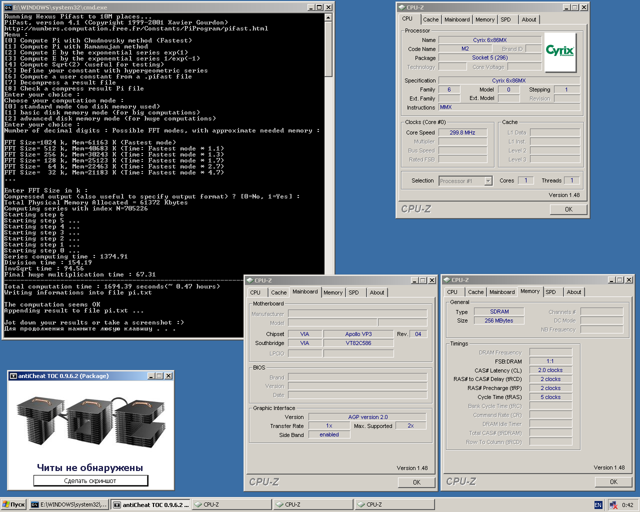Image resolution: width=640 pixels, height=512 pixels.
Task: Select Cache tab in the Mainboard CPU-Z window
Action: (278, 293)
